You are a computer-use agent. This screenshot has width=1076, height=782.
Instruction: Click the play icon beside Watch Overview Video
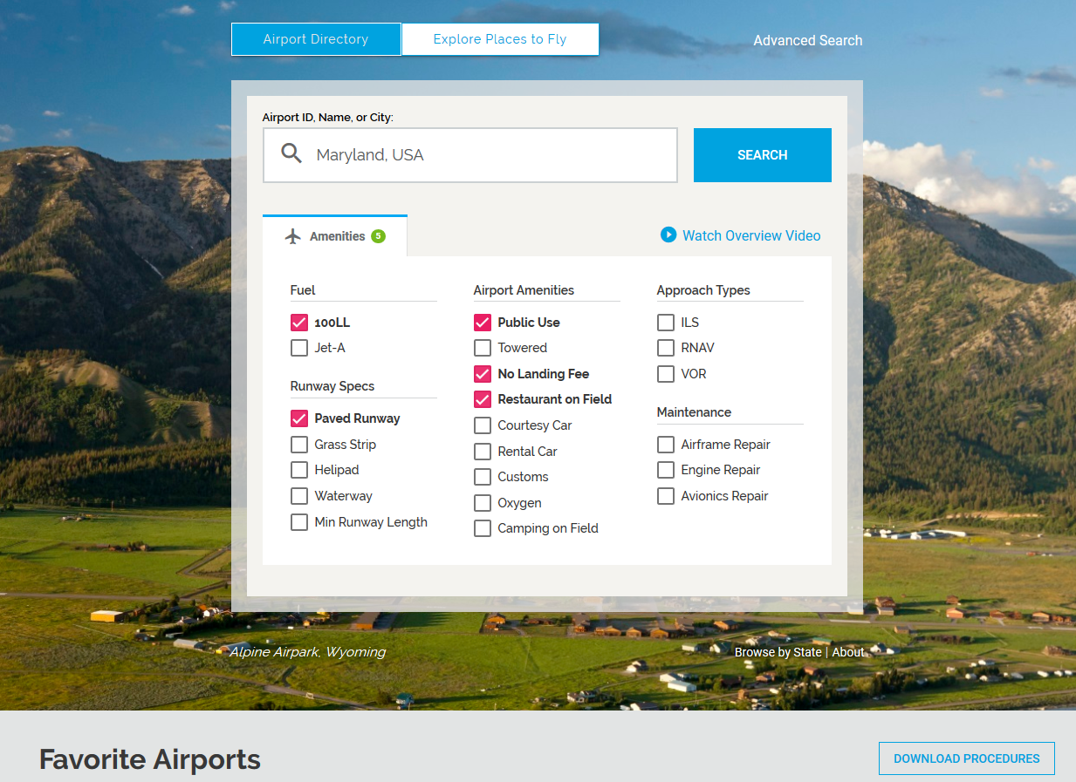668,235
